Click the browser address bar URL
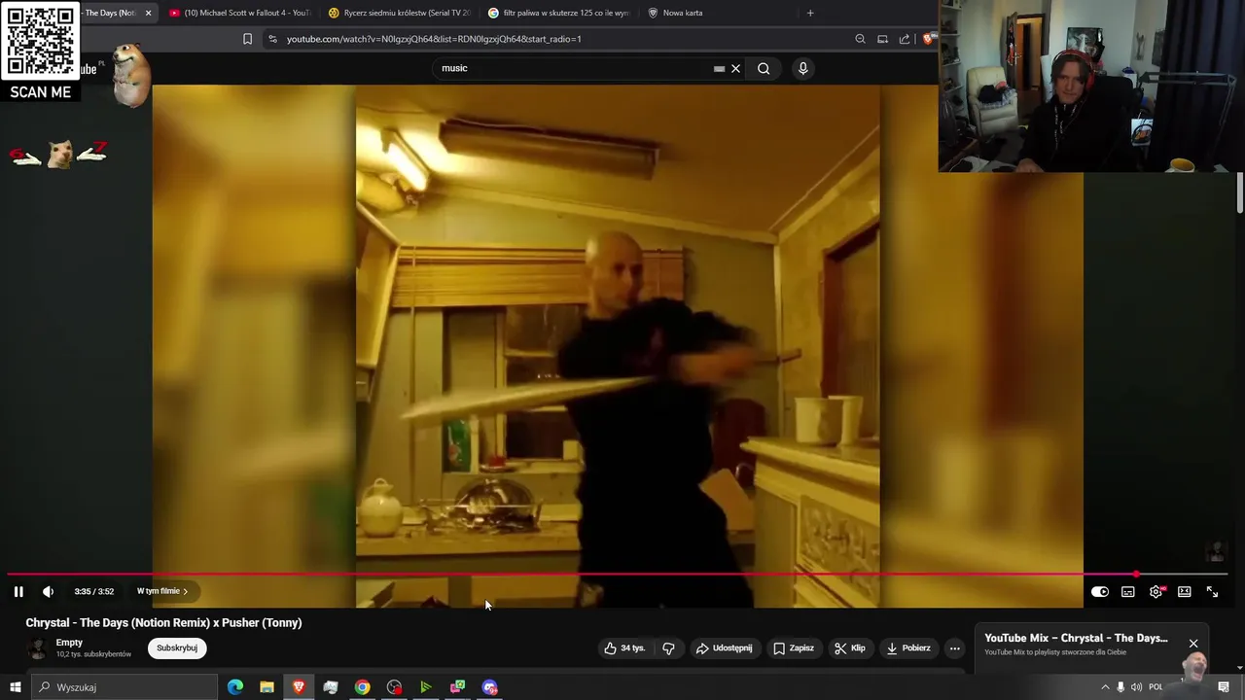This screenshot has height=700, width=1245. click(x=434, y=39)
